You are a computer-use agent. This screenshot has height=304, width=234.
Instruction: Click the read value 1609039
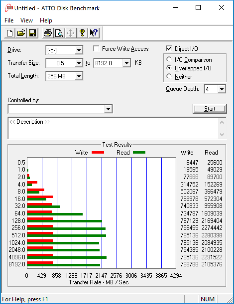point(212,213)
